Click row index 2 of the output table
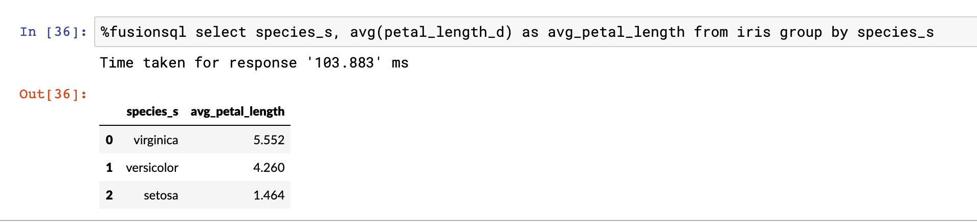 [109, 195]
